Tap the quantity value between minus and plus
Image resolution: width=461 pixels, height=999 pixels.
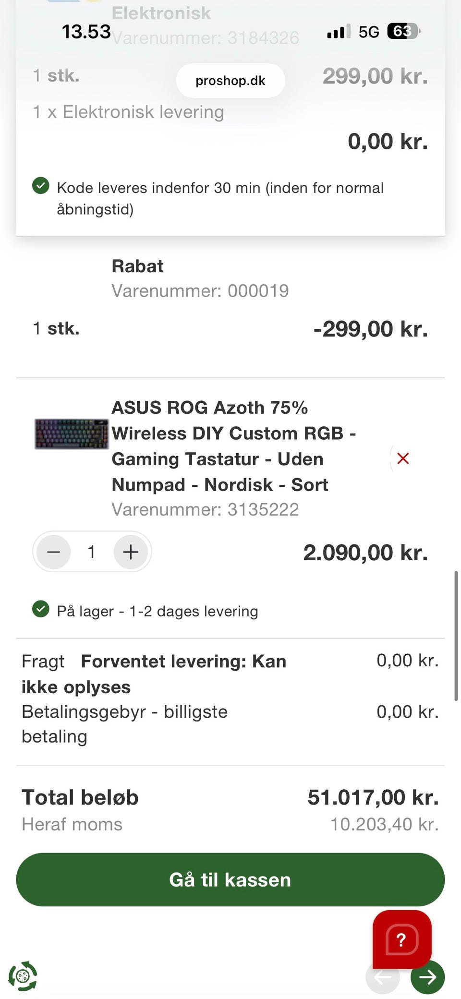92,552
